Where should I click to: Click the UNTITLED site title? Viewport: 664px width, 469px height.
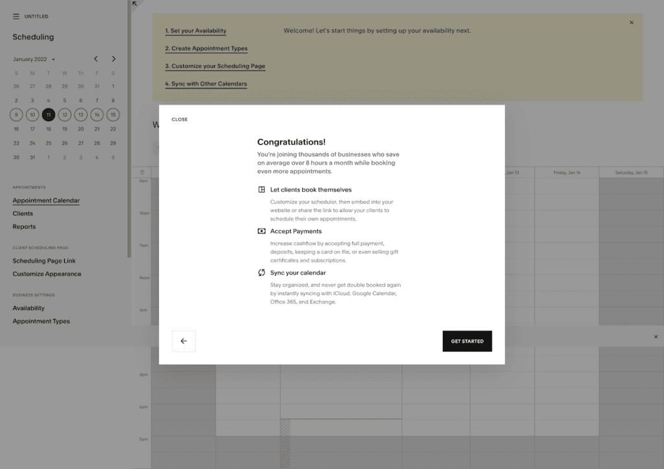pos(36,16)
